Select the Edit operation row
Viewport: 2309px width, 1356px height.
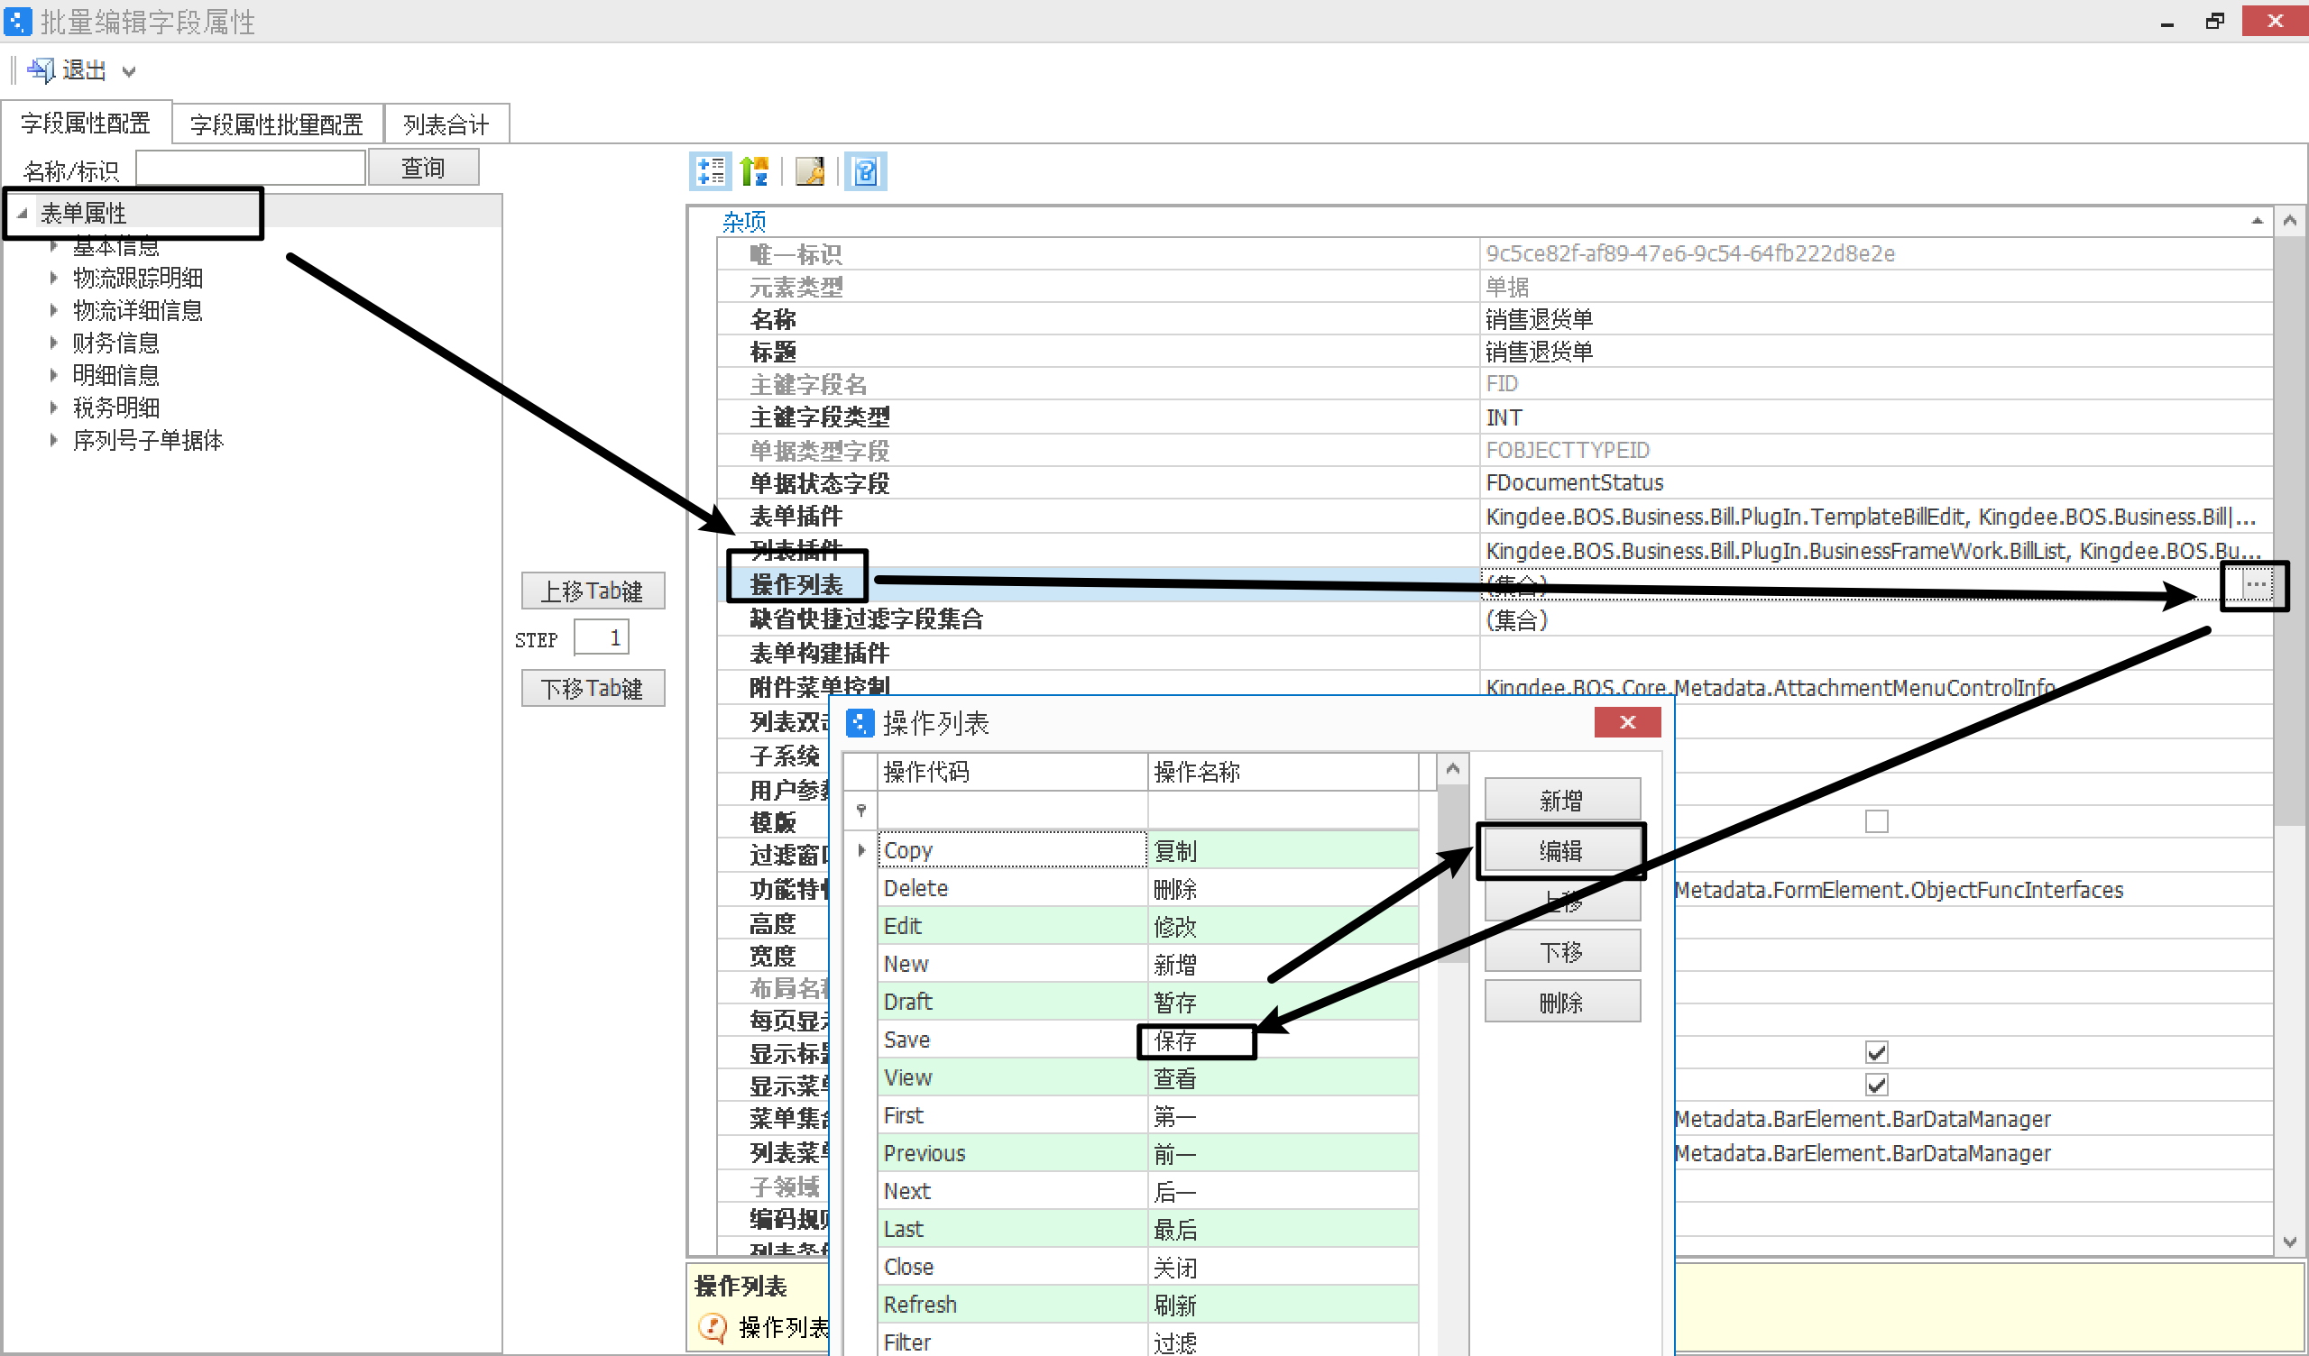coord(1147,926)
